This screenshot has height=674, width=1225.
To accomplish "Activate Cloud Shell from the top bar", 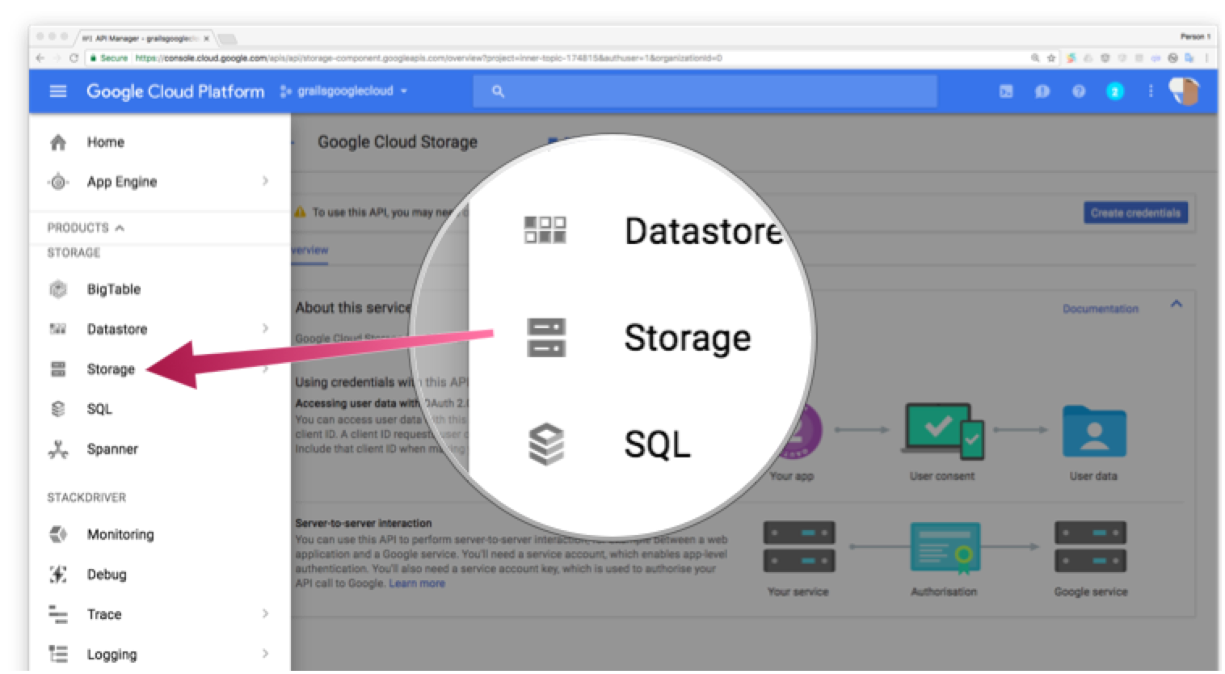I will tap(1006, 91).
